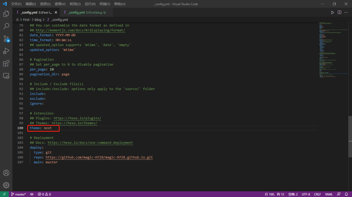
Task: Click the VS Code logo in title bar
Action: point(5,4)
